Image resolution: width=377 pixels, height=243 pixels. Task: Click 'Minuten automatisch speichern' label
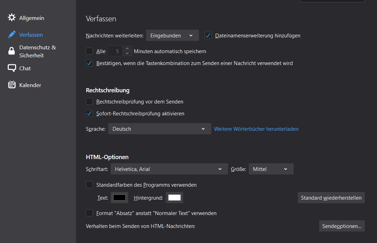click(x=170, y=51)
